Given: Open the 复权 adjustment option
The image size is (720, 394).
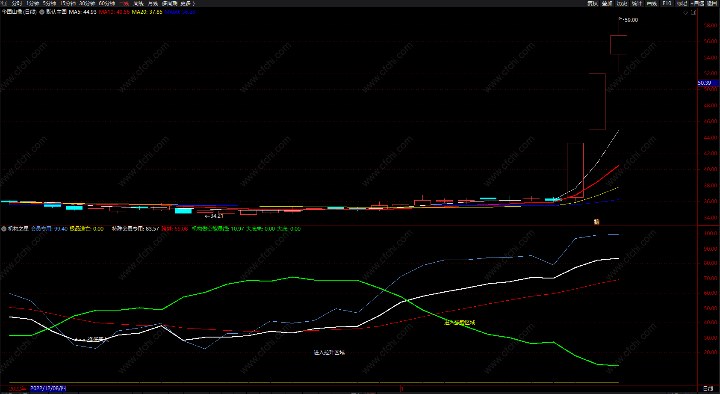Looking at the screenshot, I should [593, 3].
